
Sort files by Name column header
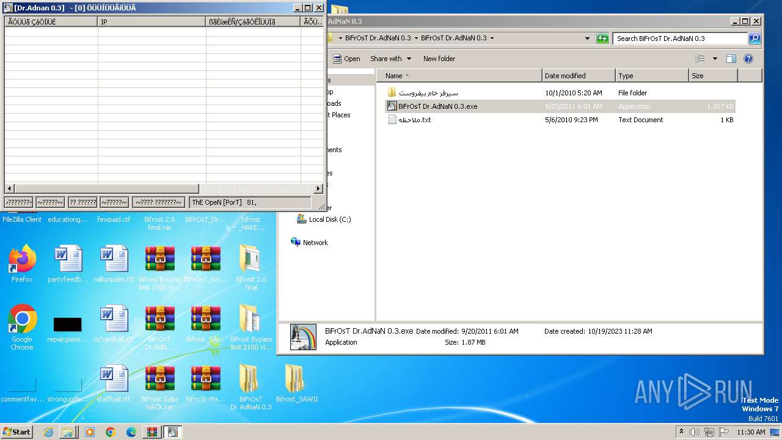[459, 76]
